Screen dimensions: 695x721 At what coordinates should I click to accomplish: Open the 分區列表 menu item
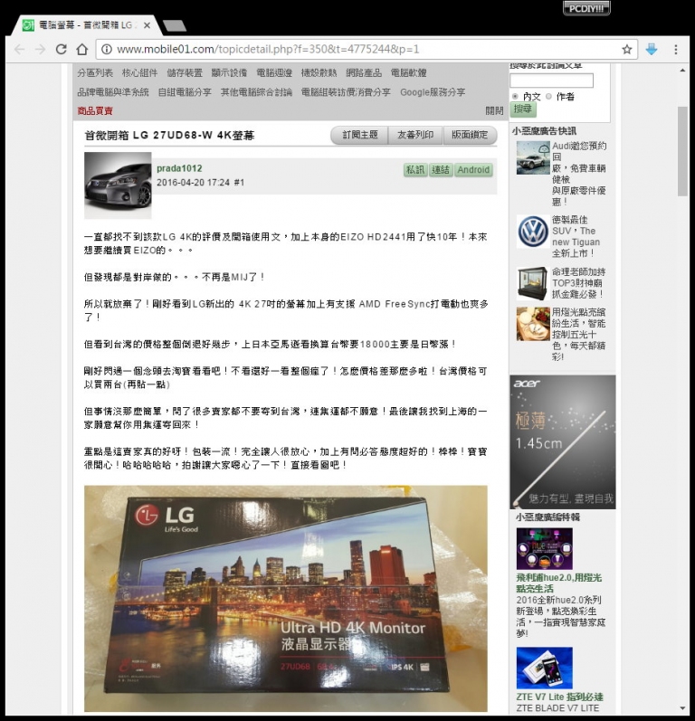95,72
